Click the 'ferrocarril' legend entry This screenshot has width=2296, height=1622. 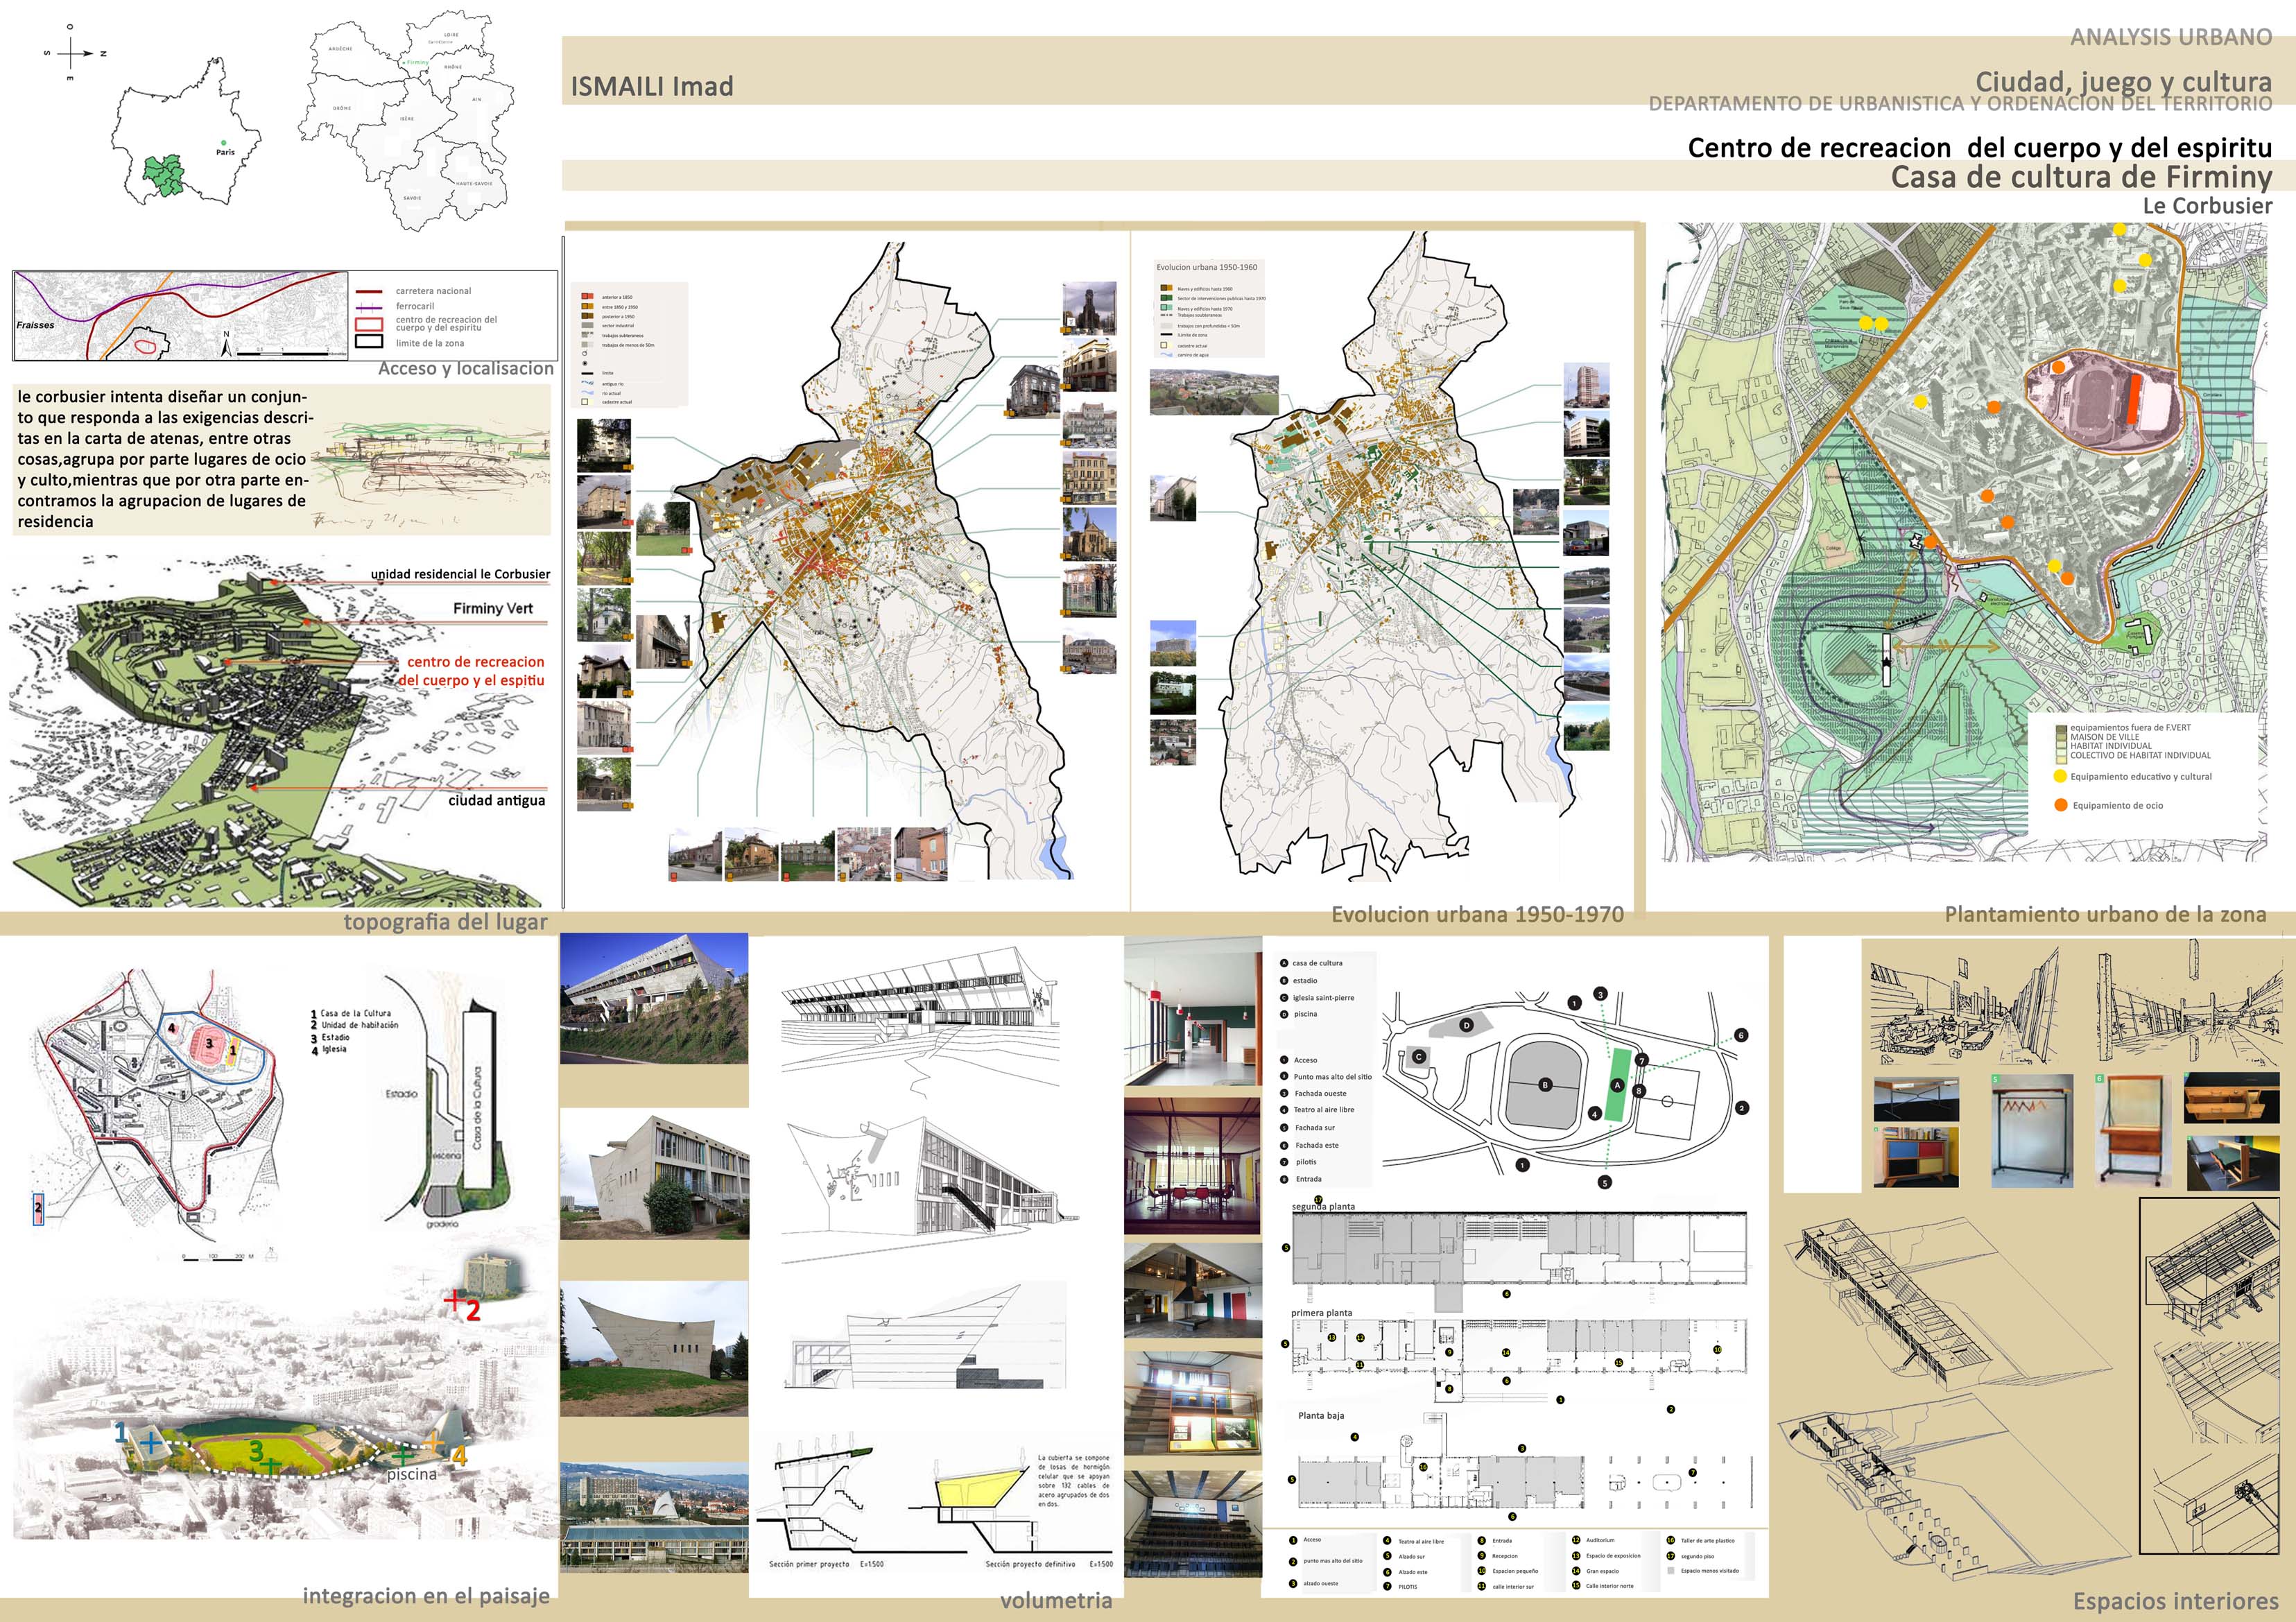pyautogui.click(x=415, y=306)
